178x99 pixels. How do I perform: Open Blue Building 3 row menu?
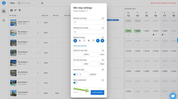click(x=38, y=53)
